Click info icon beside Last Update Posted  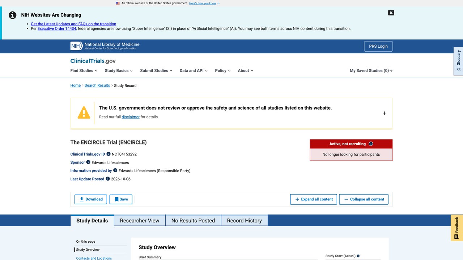[108, 179]
